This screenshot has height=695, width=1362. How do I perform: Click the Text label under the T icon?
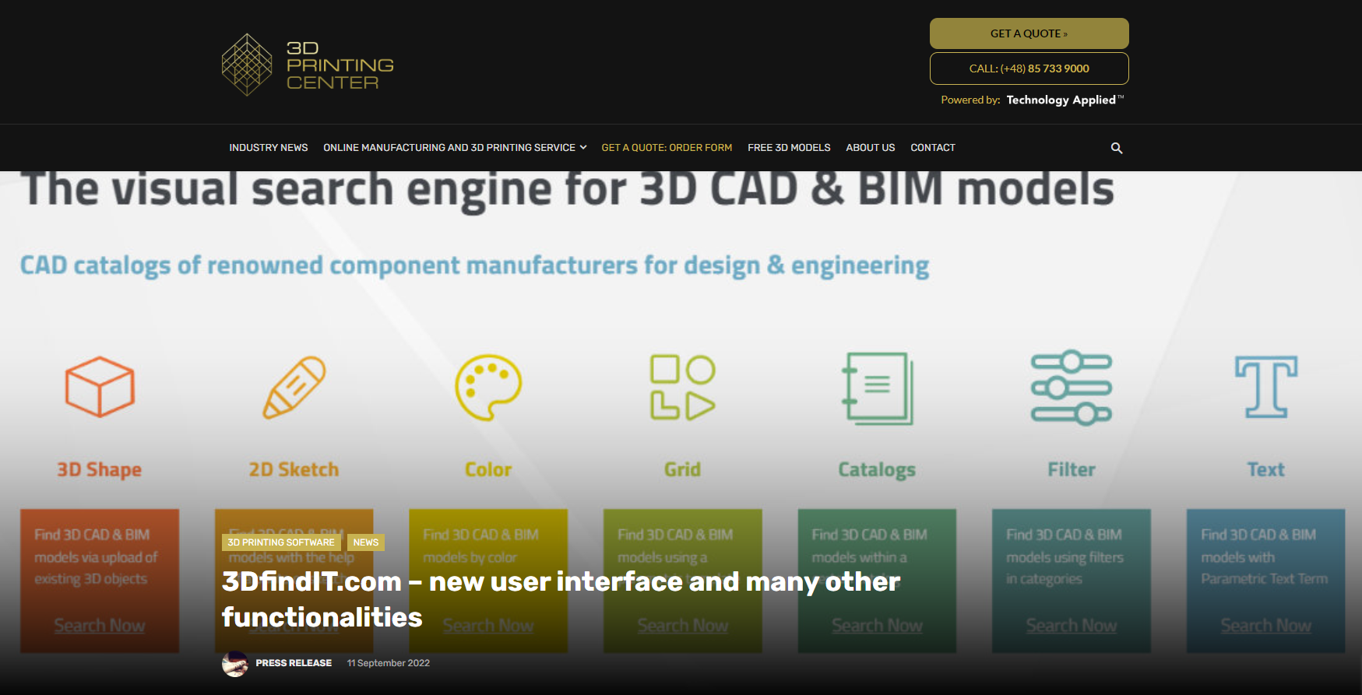[x=1266, y=470]
